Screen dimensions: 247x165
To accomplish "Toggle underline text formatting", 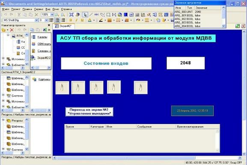I will coord(82,20).
